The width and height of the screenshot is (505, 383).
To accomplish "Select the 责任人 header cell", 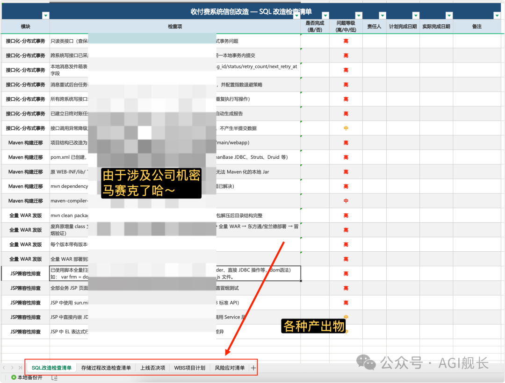I will pyautogui.click(x=374, y=26).
